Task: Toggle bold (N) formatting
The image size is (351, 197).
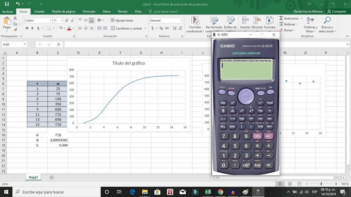Action: click(x=27, y=28)
